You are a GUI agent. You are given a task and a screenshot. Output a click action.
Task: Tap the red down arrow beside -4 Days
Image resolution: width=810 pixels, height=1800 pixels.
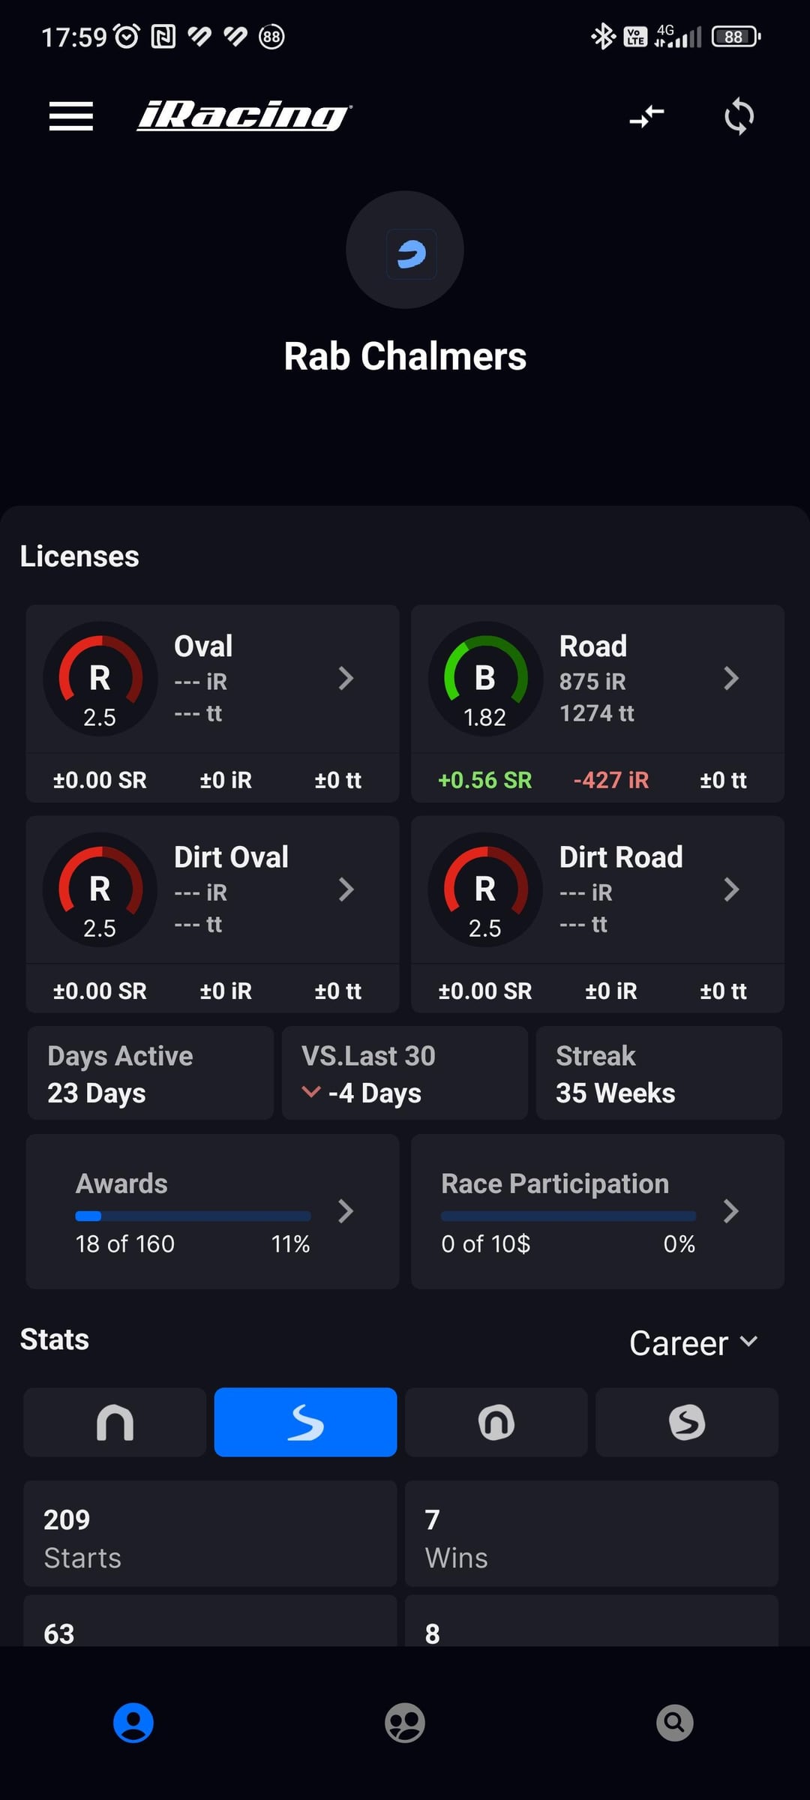(x=310, y=1092)
